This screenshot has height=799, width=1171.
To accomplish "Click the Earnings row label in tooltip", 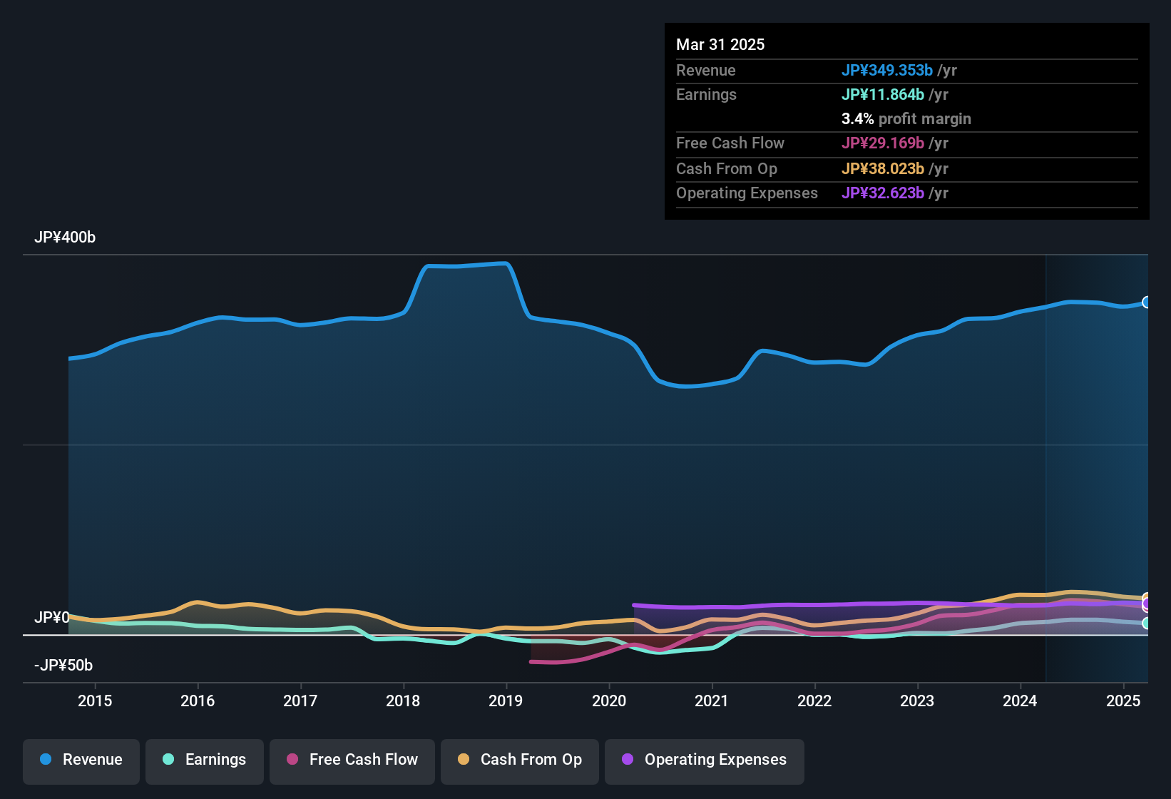I will [706, 94].
